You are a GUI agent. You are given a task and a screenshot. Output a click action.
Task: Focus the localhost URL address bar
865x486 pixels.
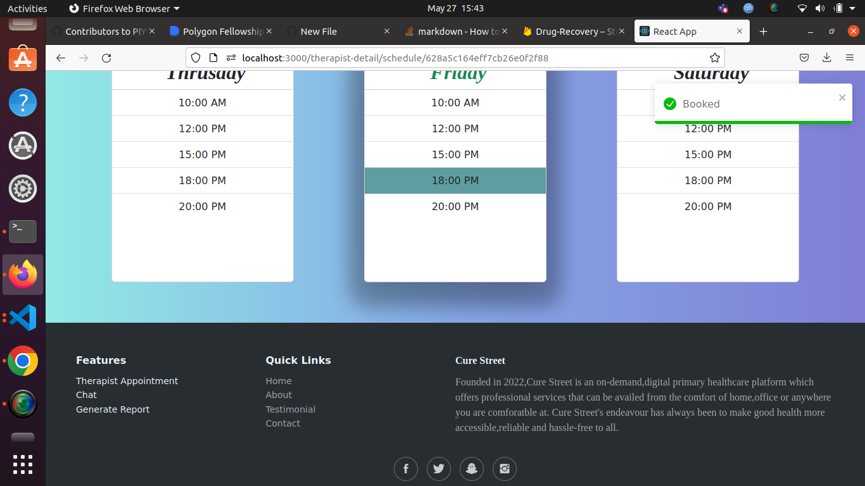(456, 58)
